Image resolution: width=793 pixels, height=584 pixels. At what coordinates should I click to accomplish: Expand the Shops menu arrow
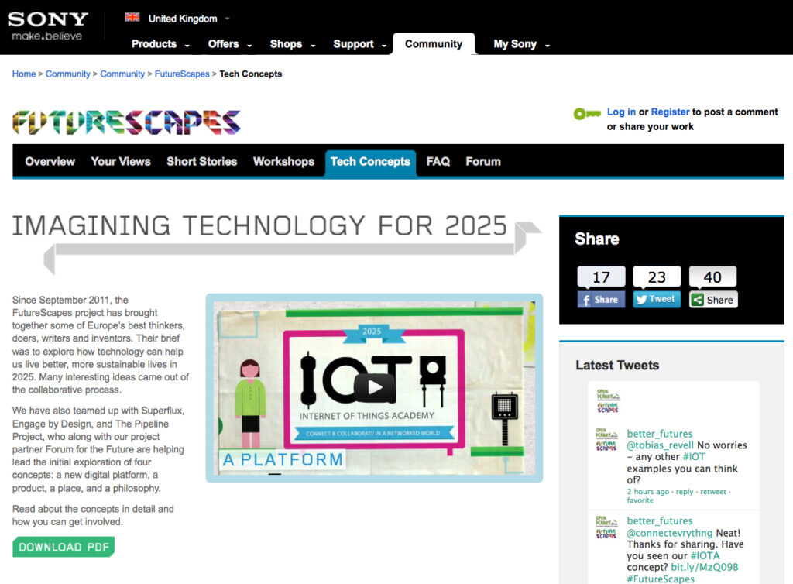click(313, 46)
